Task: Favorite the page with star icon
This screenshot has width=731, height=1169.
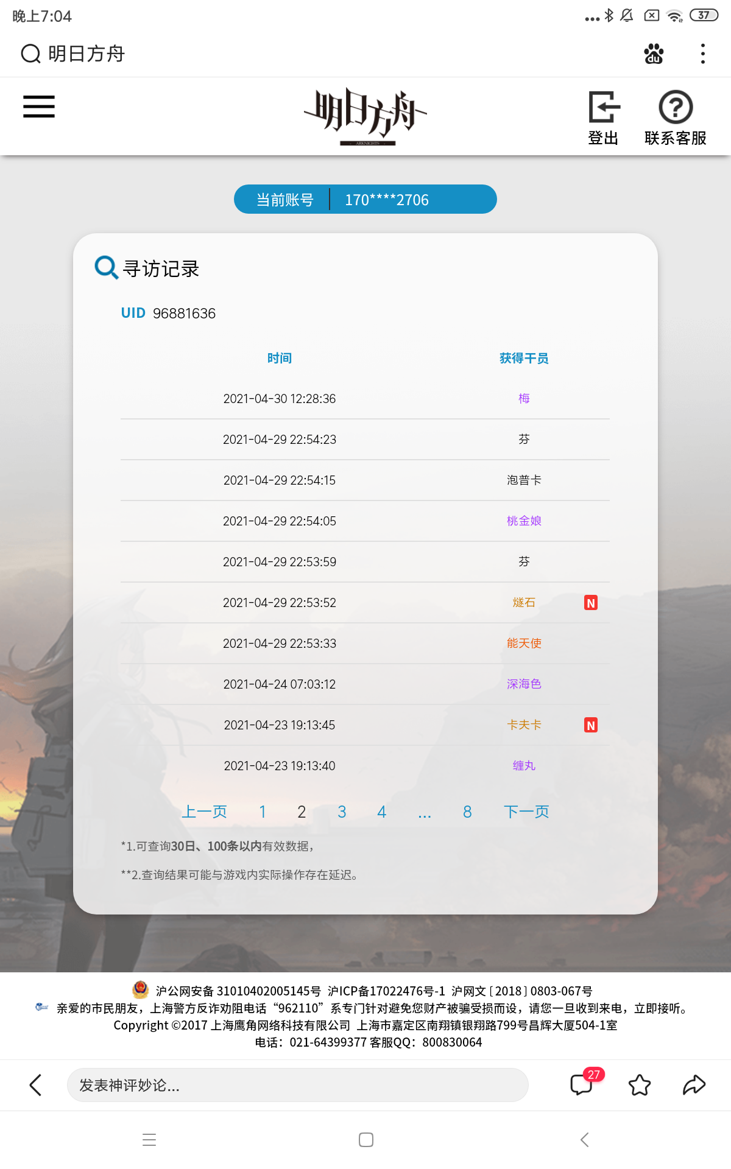Action: tap(640, 1085)
